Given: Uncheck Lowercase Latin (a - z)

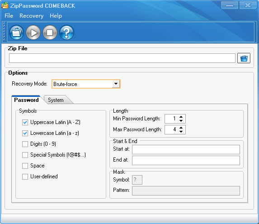Looking at the screenshot, I should click(x=25, y=133).
